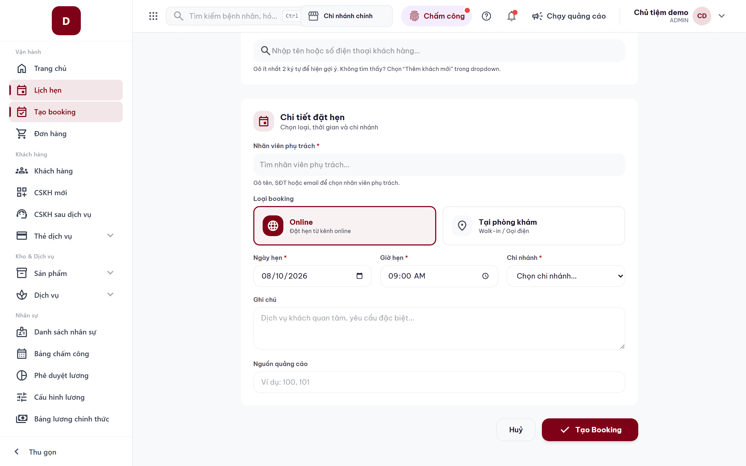
Task: Focus the global patient search field
Action: [x=233, y=16]
